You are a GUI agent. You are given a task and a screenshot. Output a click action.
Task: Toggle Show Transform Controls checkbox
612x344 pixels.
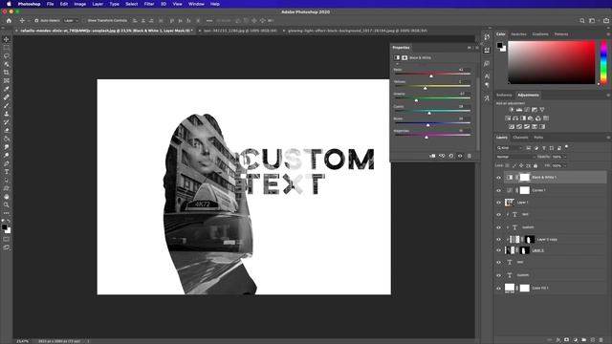click(83, 21)
